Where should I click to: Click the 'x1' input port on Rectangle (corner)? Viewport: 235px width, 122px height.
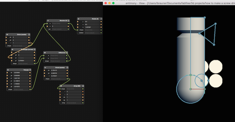point(12,58)
